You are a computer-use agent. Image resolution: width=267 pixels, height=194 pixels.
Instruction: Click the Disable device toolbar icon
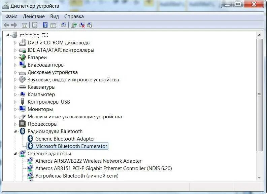[90, 25]
